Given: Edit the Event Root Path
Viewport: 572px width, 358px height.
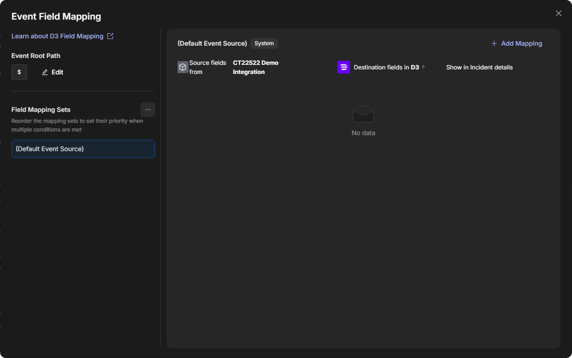Looking at the screenshot, I should pyautogui.click(x=52, y=72).
